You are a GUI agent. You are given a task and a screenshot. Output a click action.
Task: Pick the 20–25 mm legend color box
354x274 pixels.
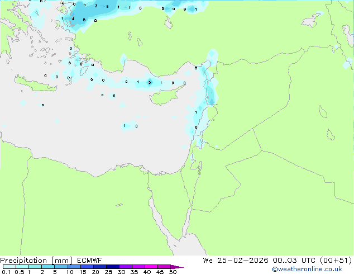tap(99, 267)
